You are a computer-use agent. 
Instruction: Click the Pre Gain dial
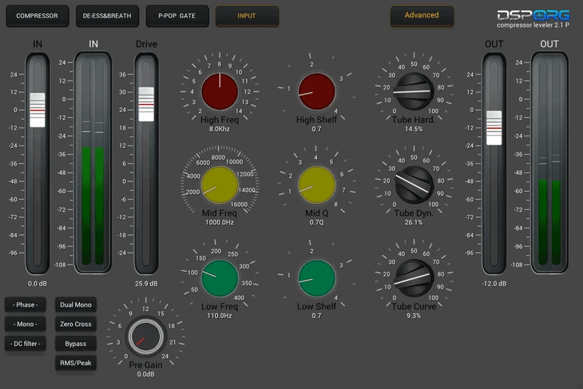pos(146,337)
